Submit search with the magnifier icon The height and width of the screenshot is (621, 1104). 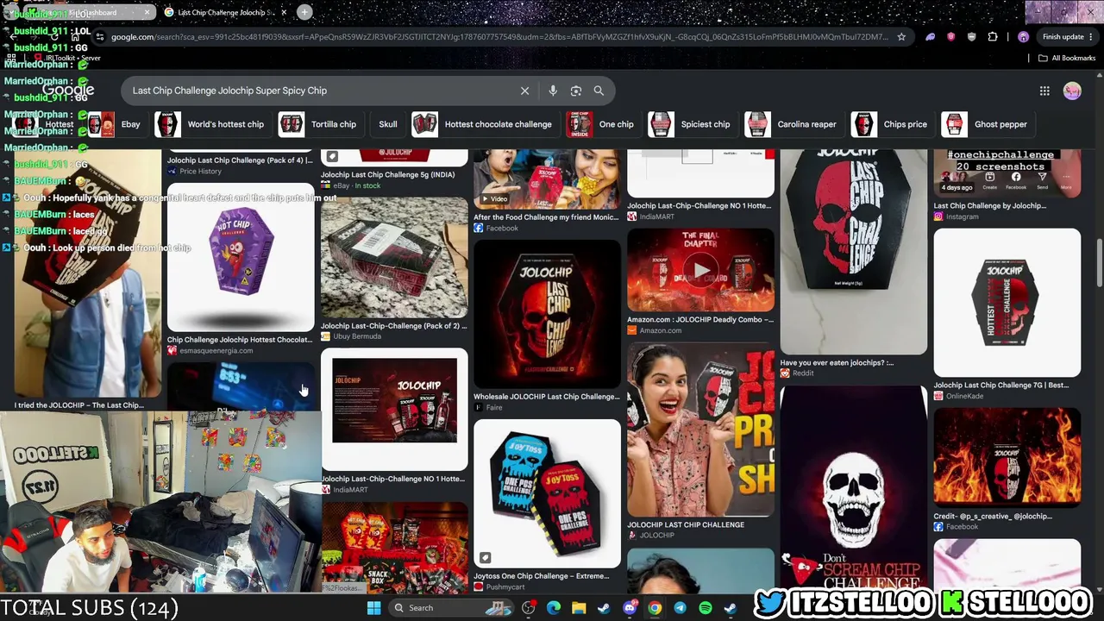pos(599,91)
